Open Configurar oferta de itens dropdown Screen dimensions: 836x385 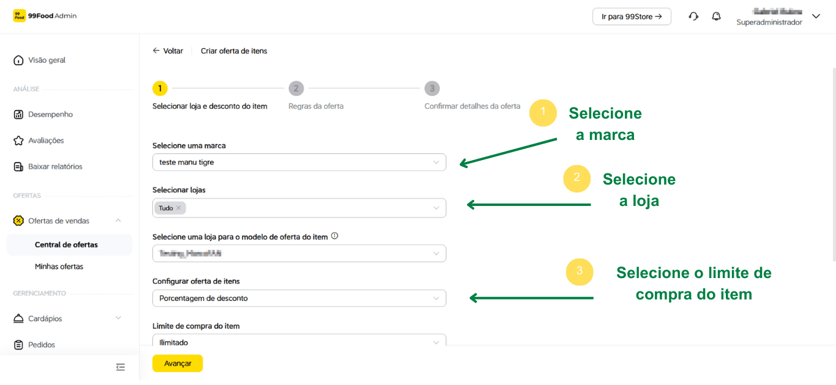point(299,298)
